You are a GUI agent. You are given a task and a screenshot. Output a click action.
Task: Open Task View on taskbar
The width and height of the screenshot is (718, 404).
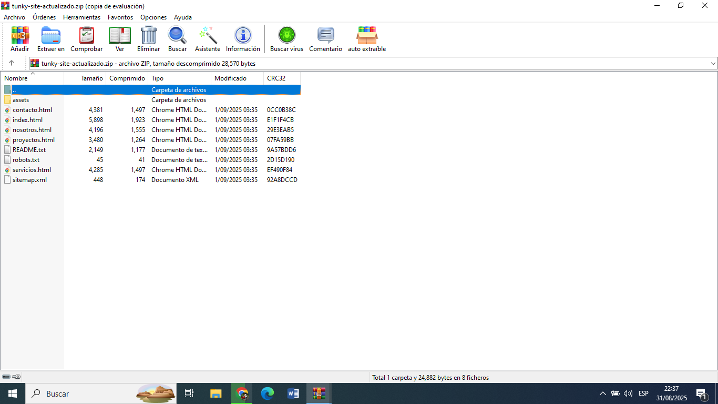point(190,393)
